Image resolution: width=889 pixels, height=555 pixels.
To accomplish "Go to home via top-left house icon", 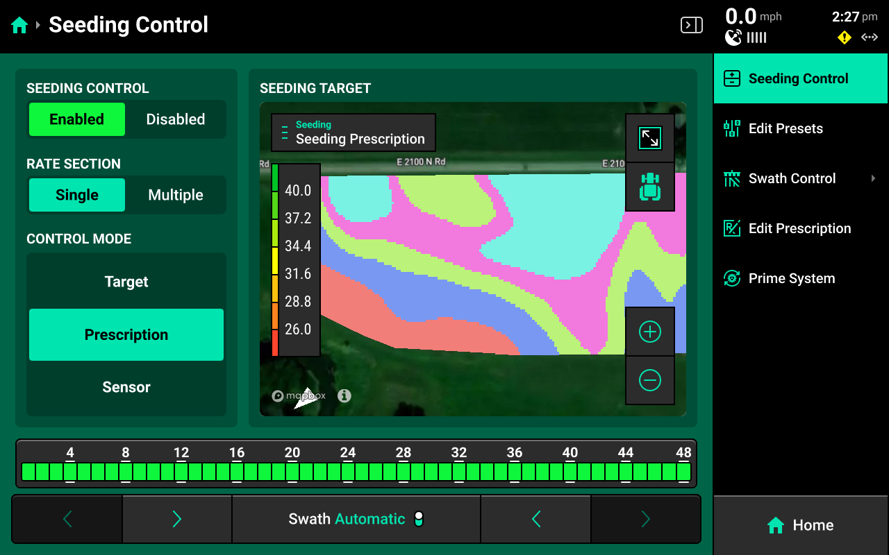I will coord(19,26).
